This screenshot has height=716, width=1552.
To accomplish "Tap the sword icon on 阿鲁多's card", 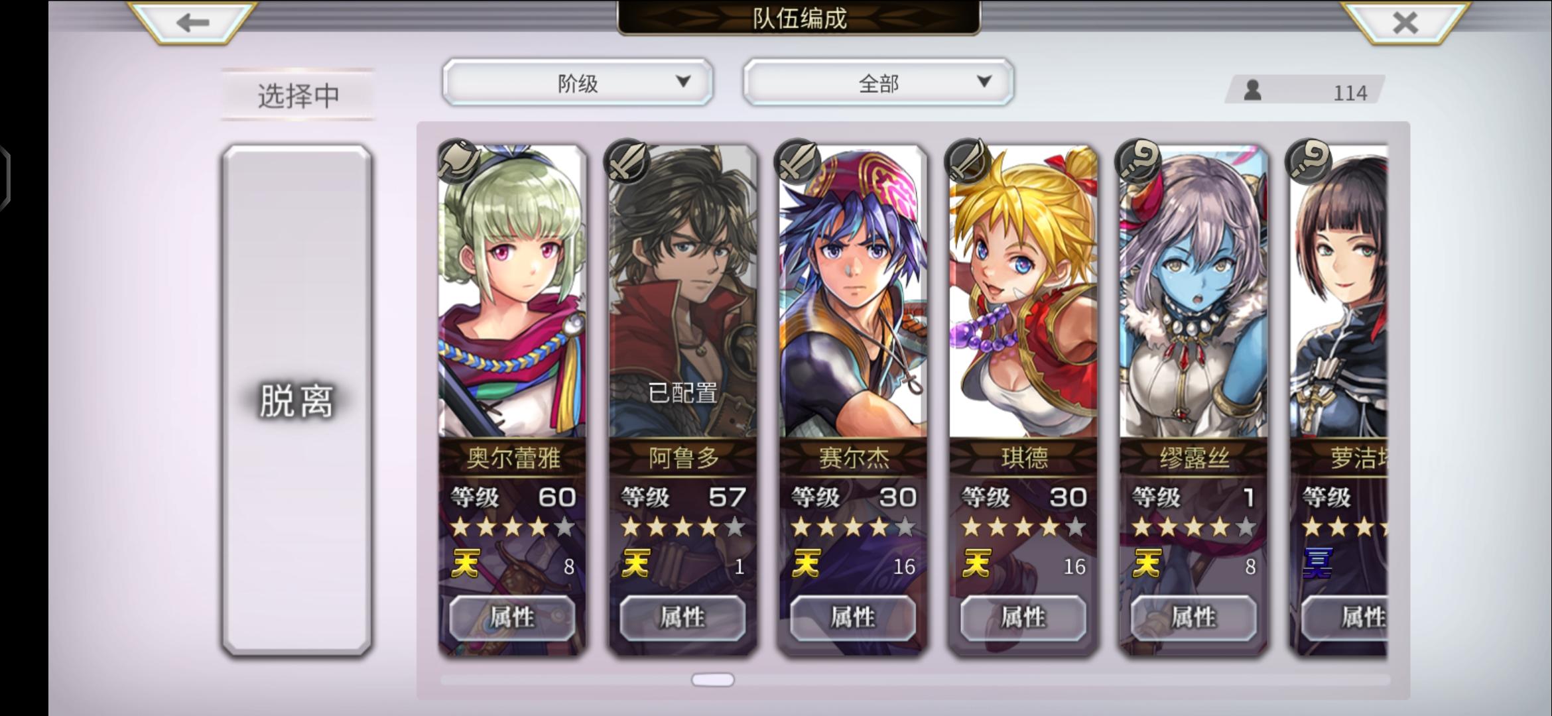I will tap(627, 161).
